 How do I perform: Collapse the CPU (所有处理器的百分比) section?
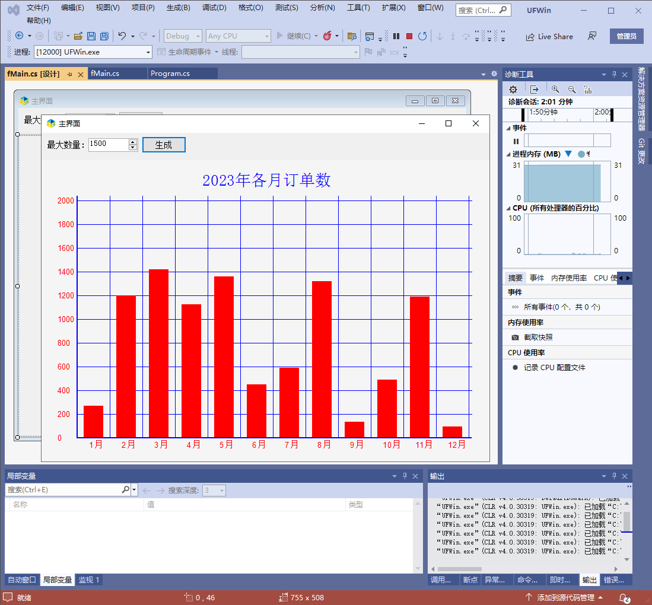(508, 208)
